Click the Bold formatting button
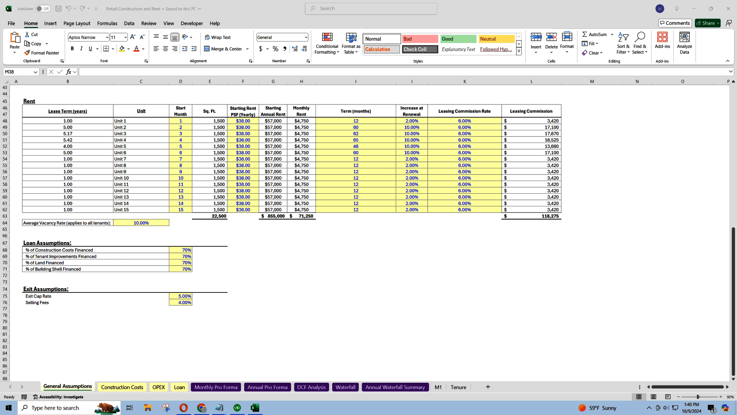 coord(72,49)
